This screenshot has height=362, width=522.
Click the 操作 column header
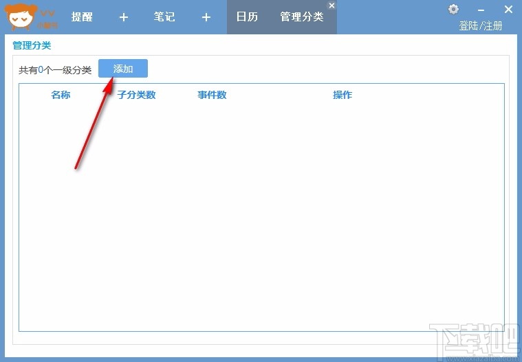(x=342, y=95)
